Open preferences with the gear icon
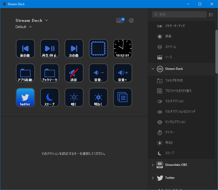This screenshot has width=218, height=190. click(131, 21)
